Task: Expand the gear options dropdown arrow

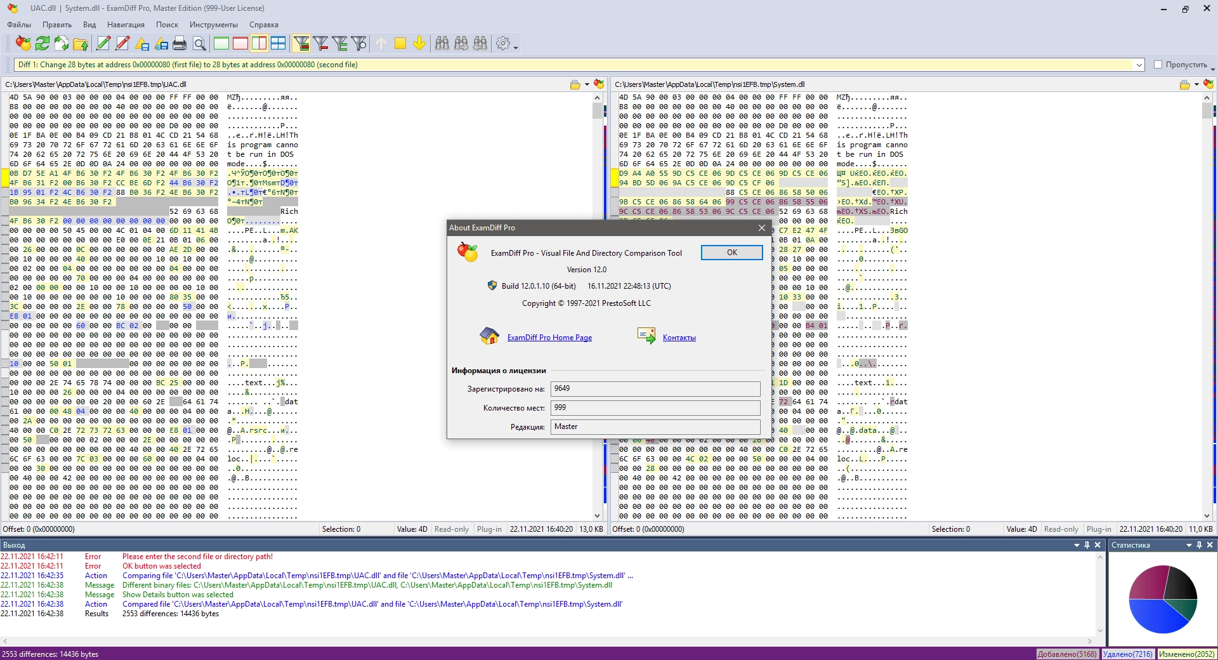Action: [x=516, y=47]
